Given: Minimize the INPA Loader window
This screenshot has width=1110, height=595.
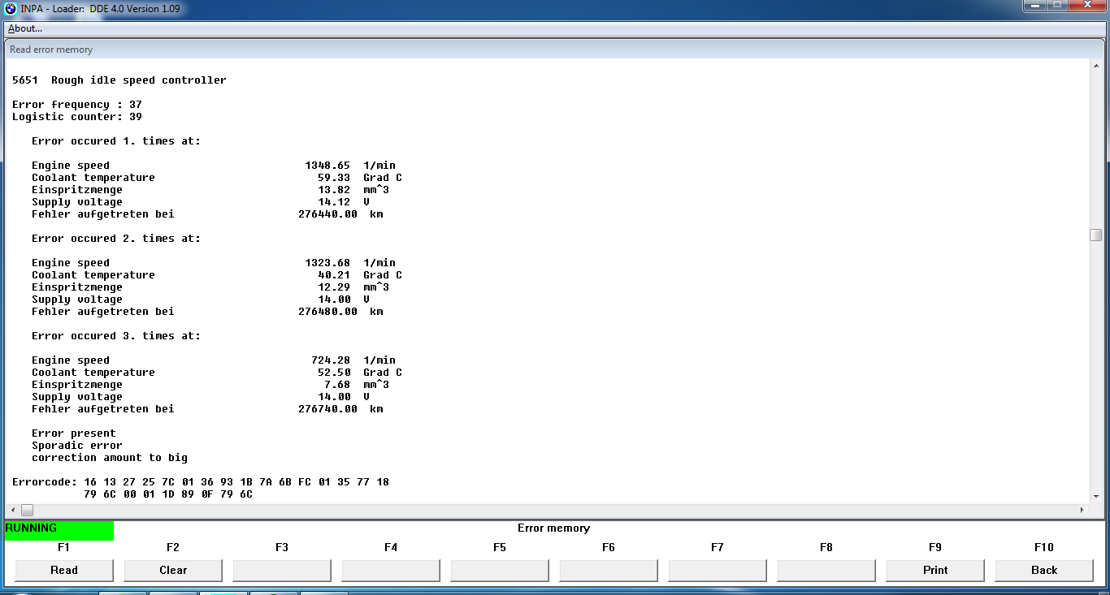Looking at the screenshot, I should click(x=1034, y=6).
